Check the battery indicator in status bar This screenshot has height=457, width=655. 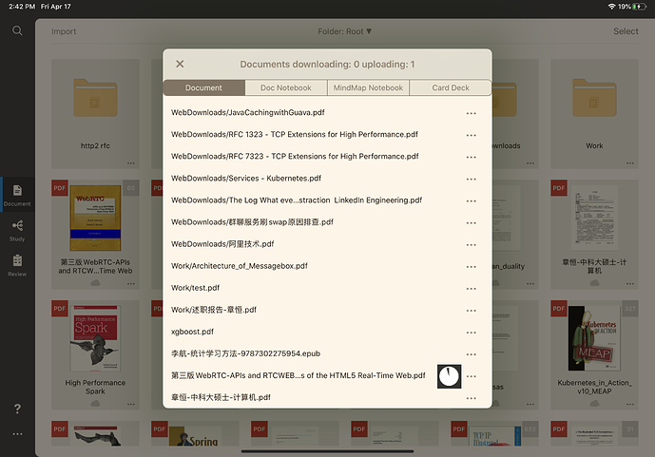point(639,7)
